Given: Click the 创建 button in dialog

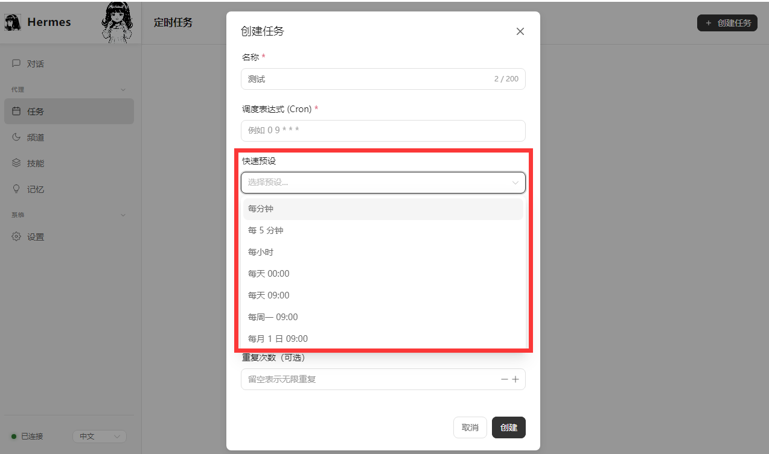Looking at the screenshot, I should 509,427.
